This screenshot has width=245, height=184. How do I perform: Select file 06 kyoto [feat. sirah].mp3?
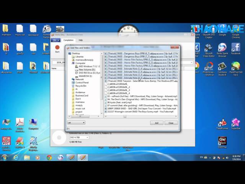(118, 102)
